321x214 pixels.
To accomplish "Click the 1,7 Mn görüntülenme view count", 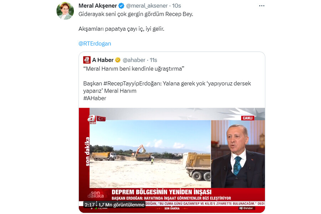I will tap(121, 205).
